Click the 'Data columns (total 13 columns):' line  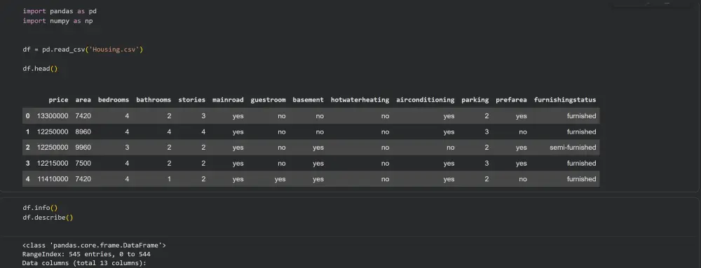[85, 263]
